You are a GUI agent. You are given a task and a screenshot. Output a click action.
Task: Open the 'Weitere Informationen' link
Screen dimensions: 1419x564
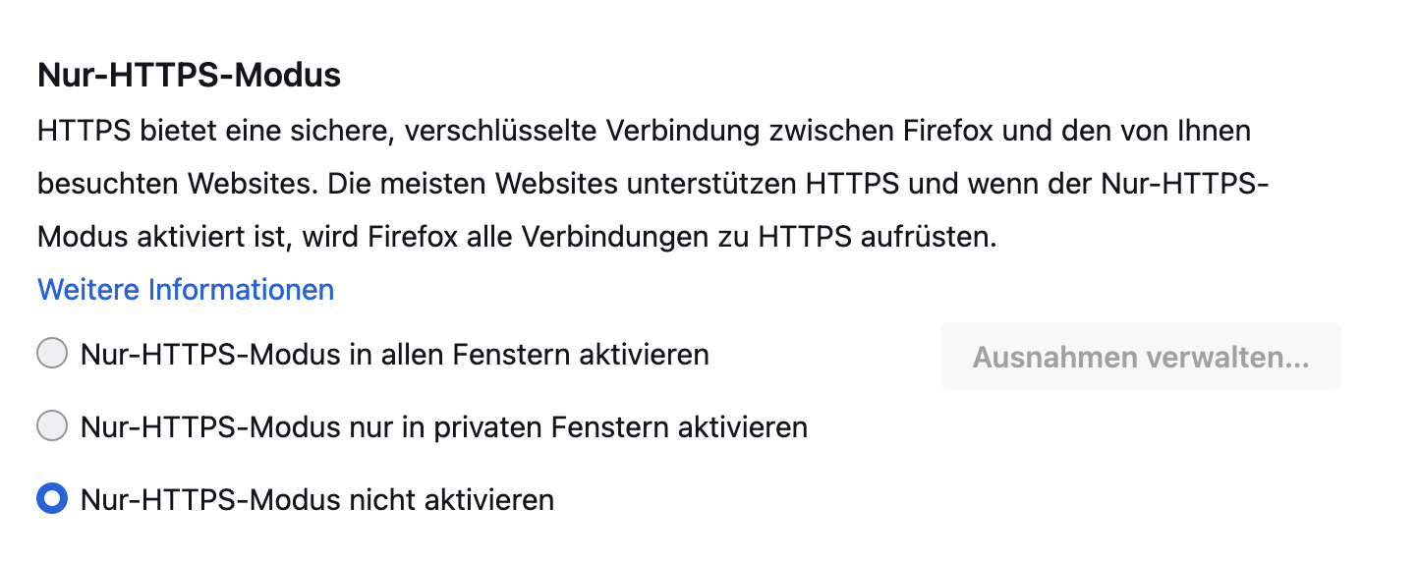coord(186,290)
